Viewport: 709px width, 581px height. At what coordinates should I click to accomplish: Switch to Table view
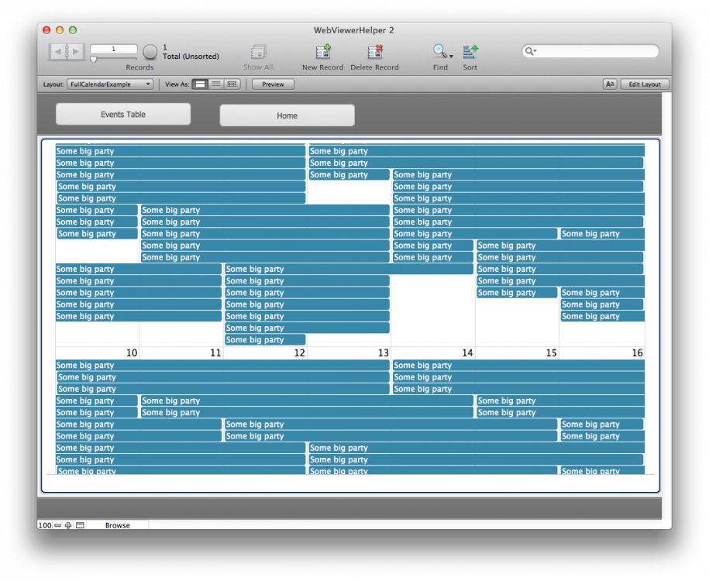[x=232, y=84]
